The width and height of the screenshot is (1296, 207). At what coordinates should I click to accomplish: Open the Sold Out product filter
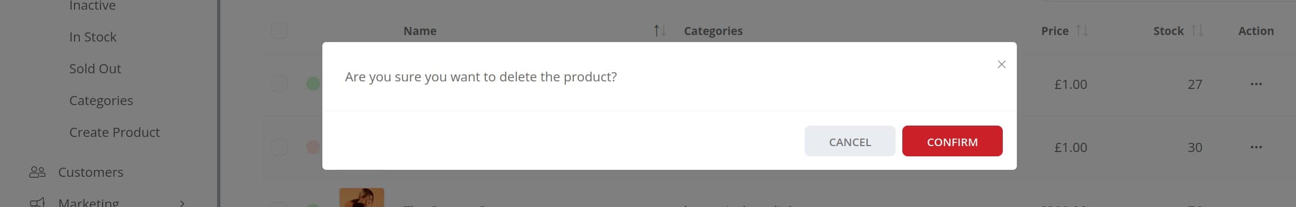95,68
